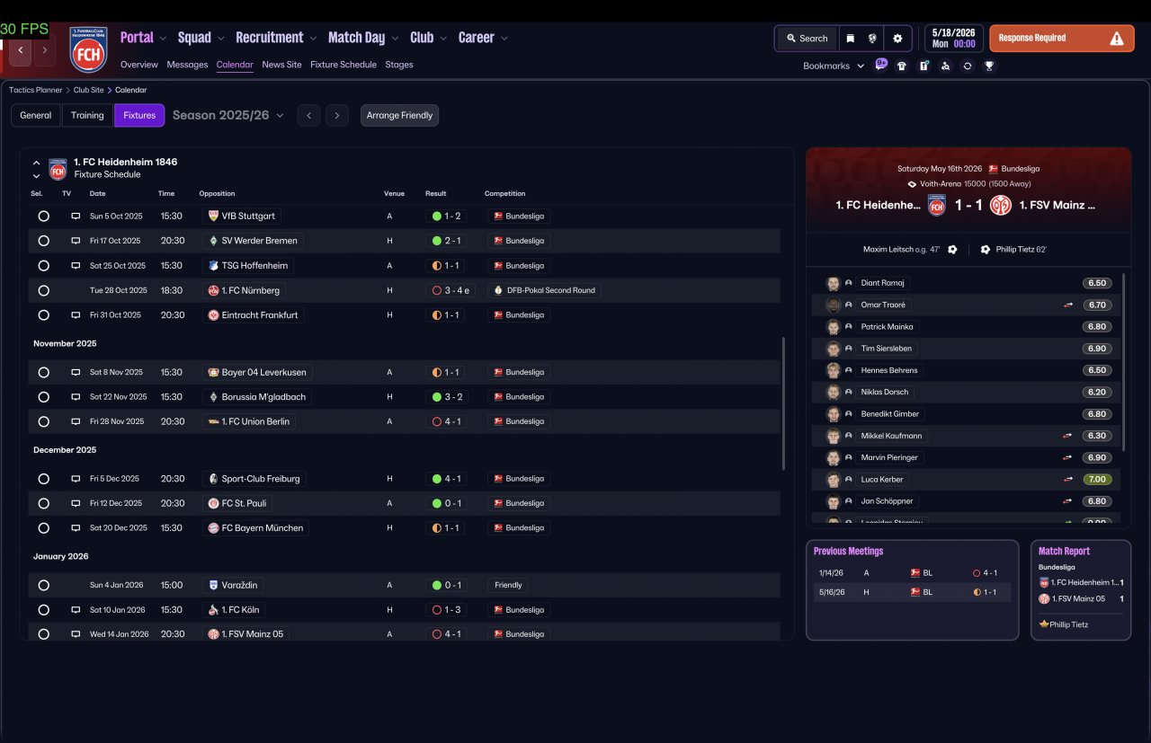Open the 5/18/2026 date and time box

click(952, 39)
